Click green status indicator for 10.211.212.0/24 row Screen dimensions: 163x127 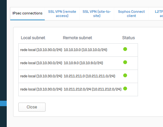click(x=125, y=89)
